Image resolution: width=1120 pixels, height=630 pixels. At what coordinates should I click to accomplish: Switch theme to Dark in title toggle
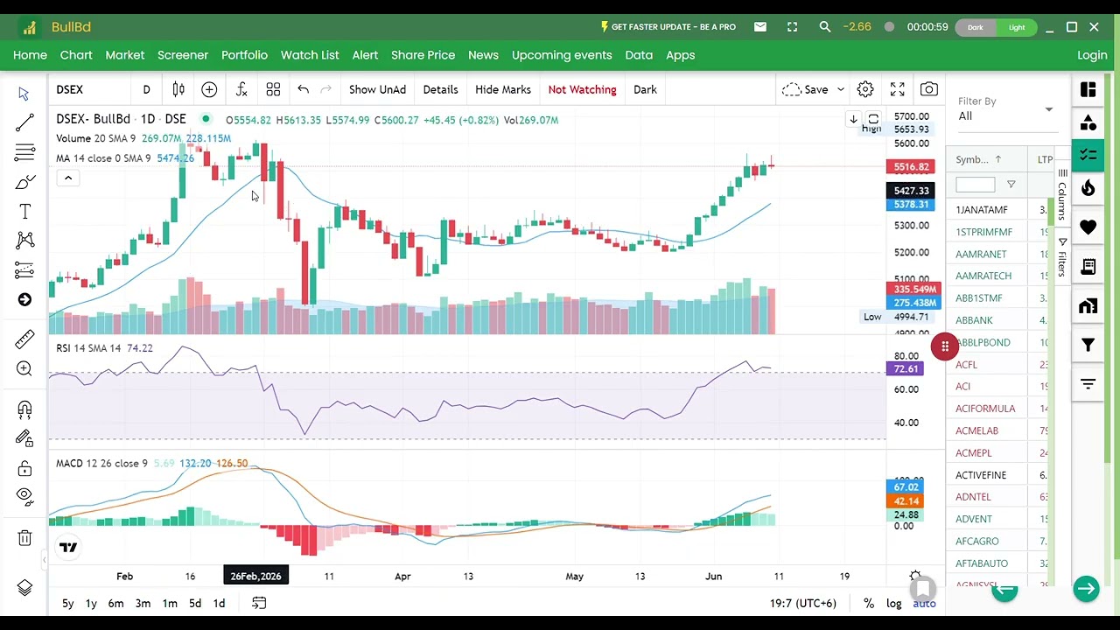(975, 27)
